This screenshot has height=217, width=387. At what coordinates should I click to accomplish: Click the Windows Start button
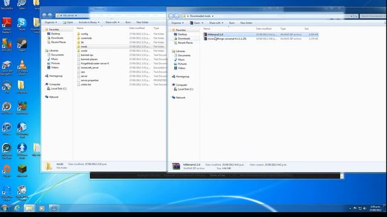pyautogui.click(x=4, y=208)
